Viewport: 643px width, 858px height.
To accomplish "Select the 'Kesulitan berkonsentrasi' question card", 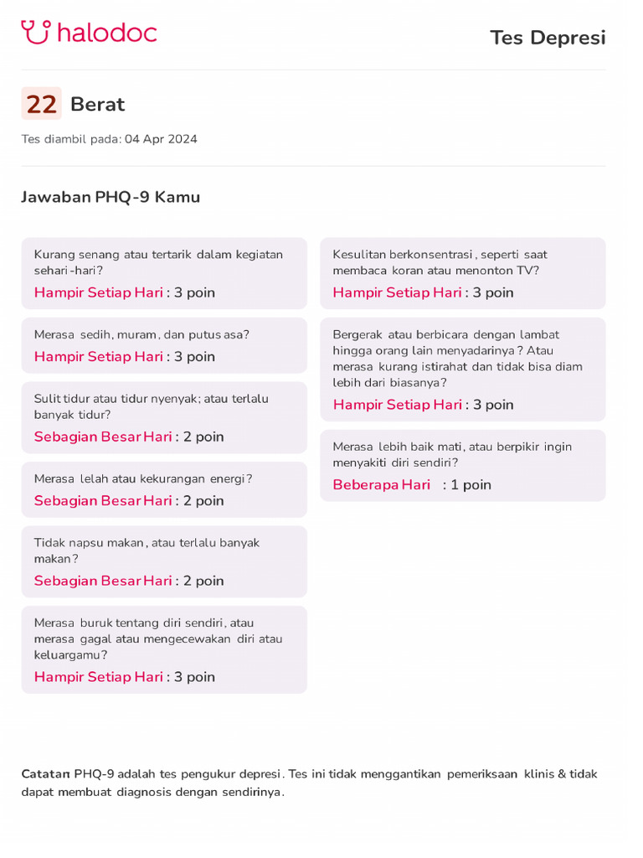I will point(462,273).
